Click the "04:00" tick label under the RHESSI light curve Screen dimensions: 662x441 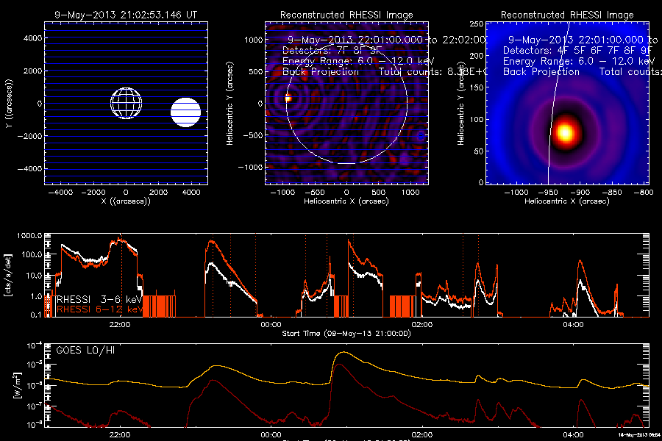573,325
